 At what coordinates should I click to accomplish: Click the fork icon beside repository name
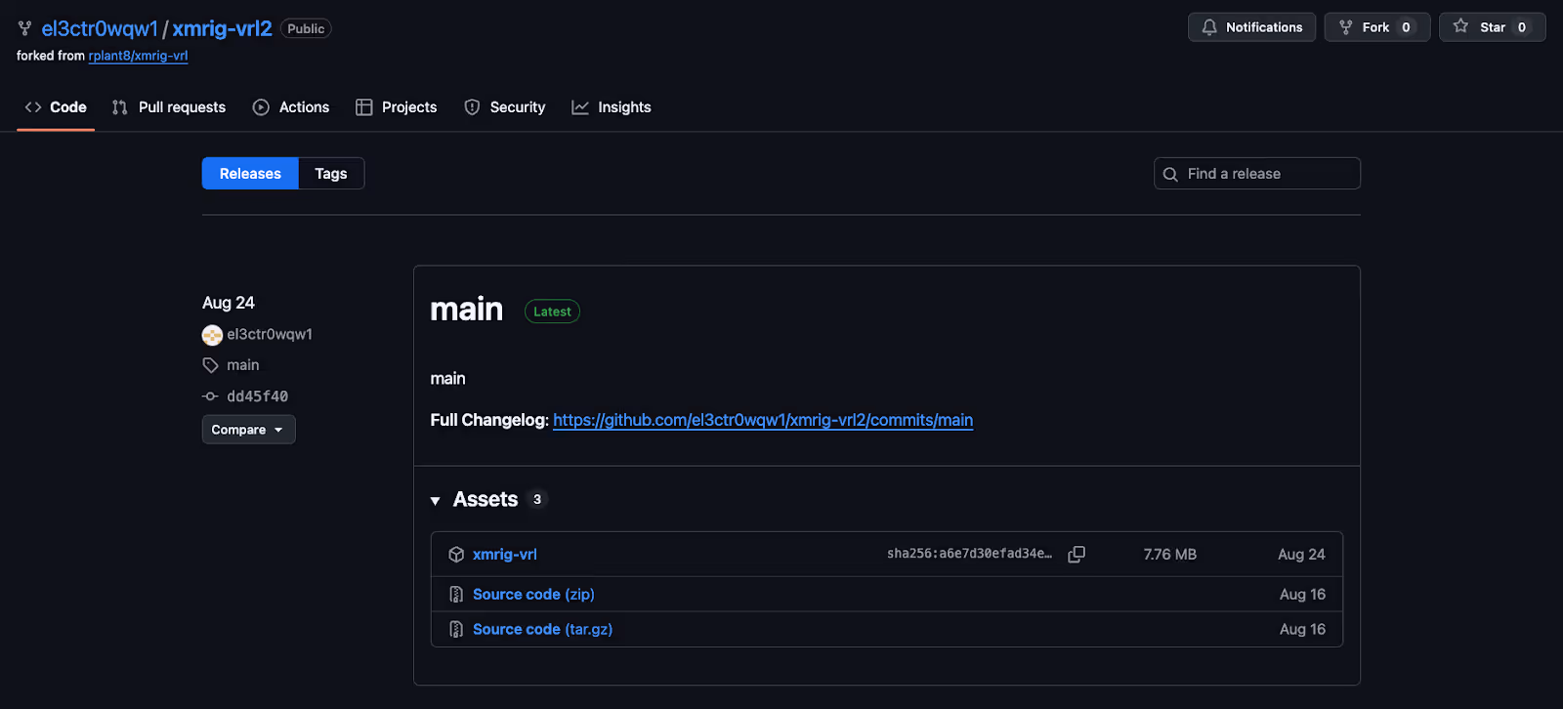point(24,28)
